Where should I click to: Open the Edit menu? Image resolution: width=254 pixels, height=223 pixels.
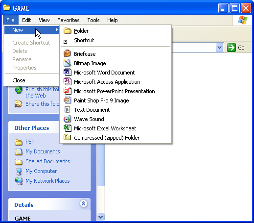click(26, 20)
